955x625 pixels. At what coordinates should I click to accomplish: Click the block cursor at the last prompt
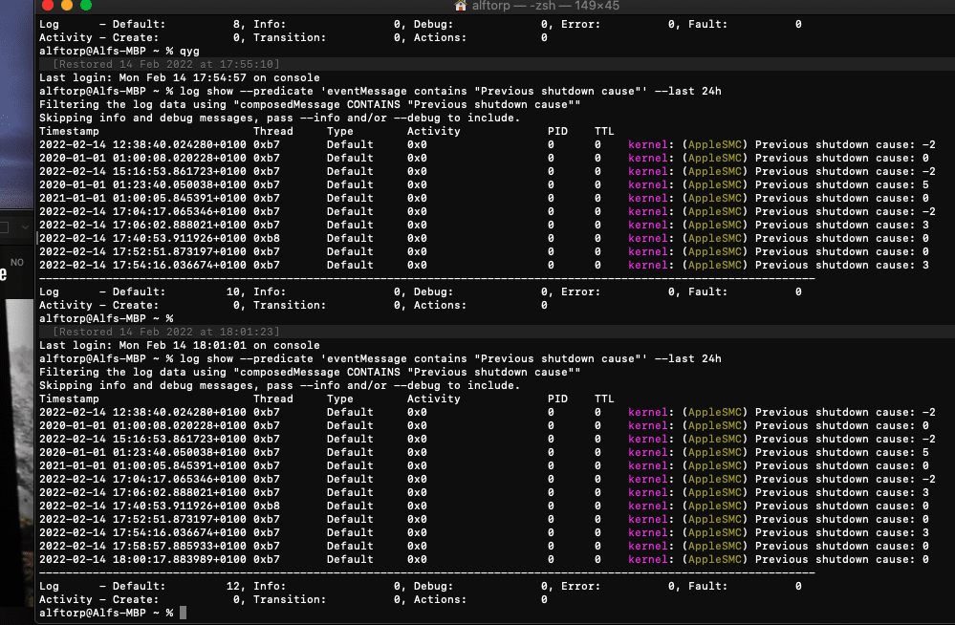(183, 613)
